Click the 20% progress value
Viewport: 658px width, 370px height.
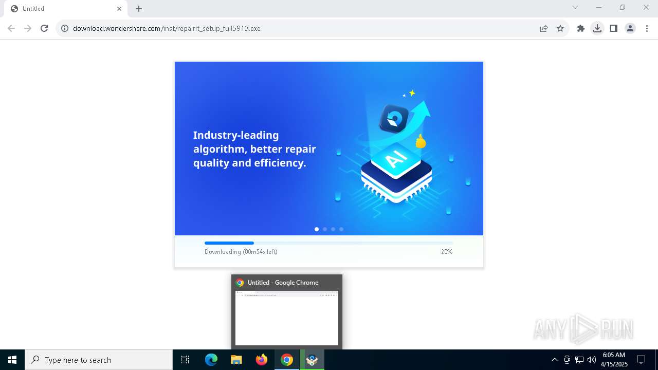click(447, 252)
